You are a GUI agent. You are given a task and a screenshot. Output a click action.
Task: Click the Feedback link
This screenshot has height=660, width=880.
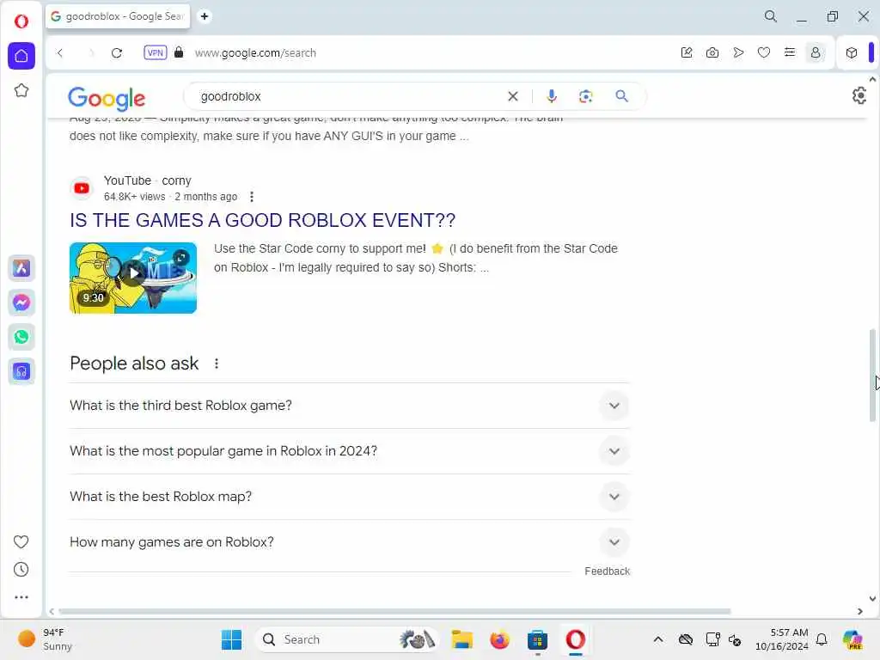(608, 571)
